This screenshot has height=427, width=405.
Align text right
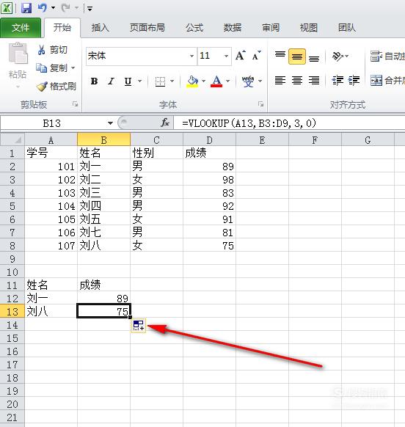(314, 81)
